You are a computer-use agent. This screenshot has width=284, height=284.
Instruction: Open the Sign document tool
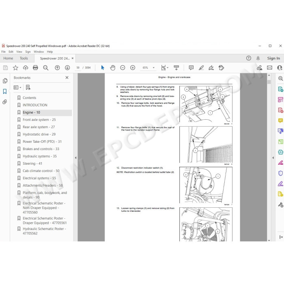[211, 68]
